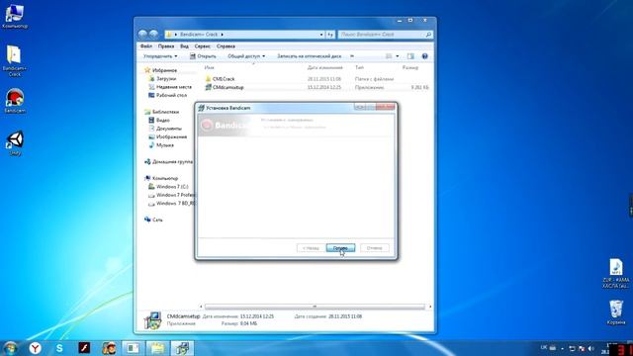Sort by Имя column header
This screenshot has width=633, height=356.
209,68
